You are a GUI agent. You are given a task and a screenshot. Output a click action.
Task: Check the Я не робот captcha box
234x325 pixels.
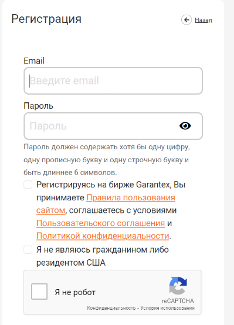(39, 292)
